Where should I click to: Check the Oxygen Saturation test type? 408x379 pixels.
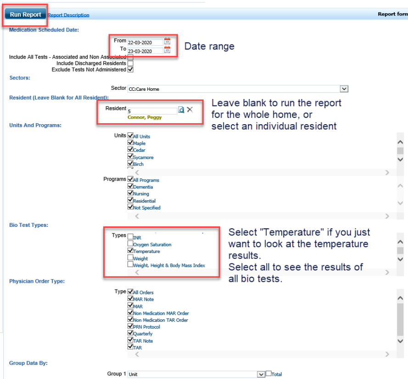130,244
